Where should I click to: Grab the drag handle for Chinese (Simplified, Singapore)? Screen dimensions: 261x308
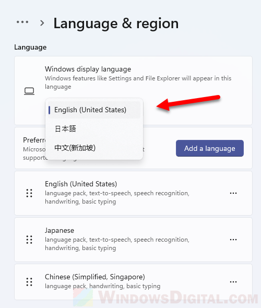click(x=29, y=282)
